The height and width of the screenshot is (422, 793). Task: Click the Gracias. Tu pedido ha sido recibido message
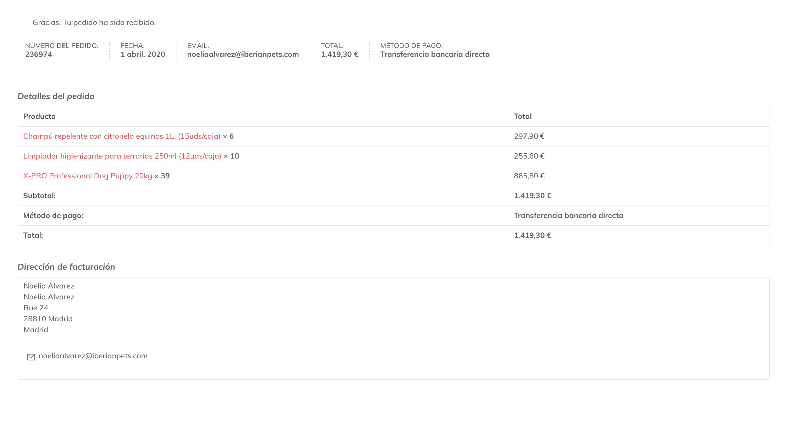pos(94,22)
